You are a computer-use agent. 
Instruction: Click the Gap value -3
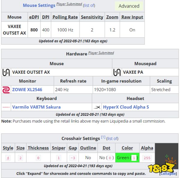point(73,158)
